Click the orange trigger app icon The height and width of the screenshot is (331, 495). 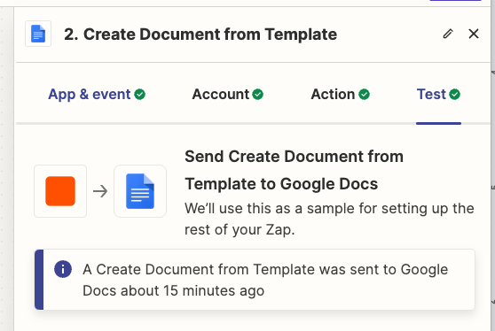60,191
